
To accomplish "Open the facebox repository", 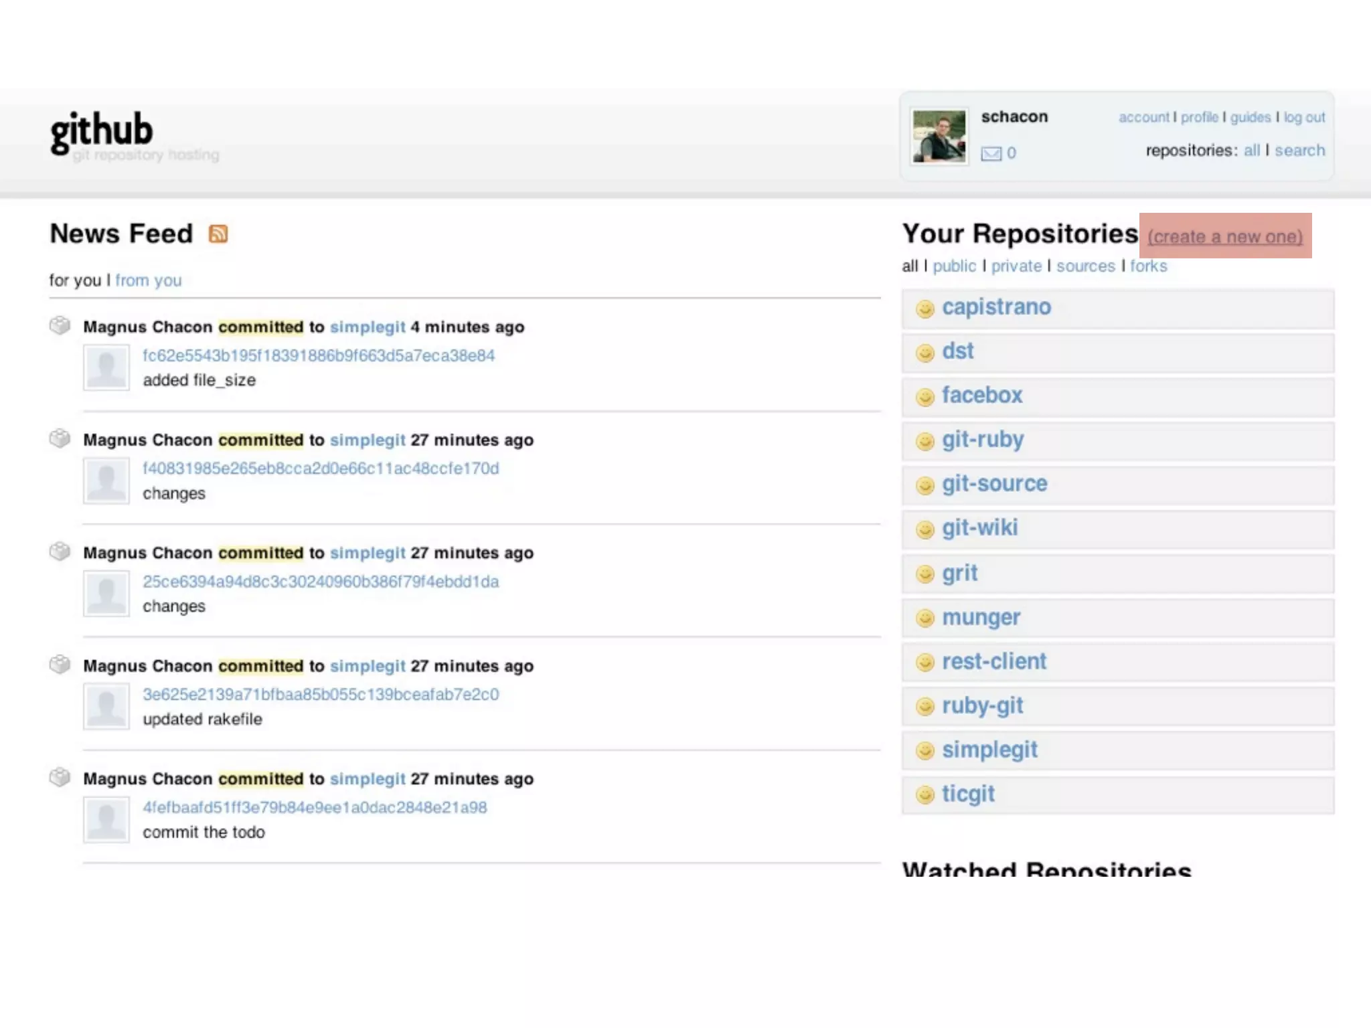I will [x=982, y=396].
